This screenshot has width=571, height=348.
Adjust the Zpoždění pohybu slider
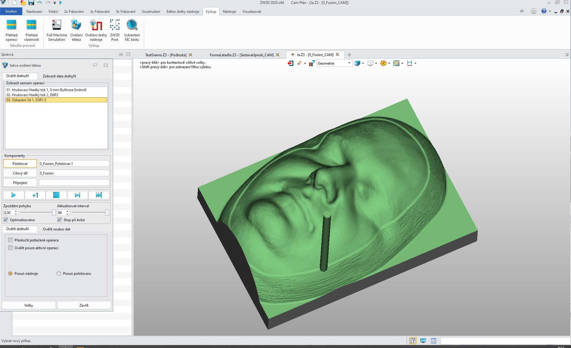[x=54, y=213]
